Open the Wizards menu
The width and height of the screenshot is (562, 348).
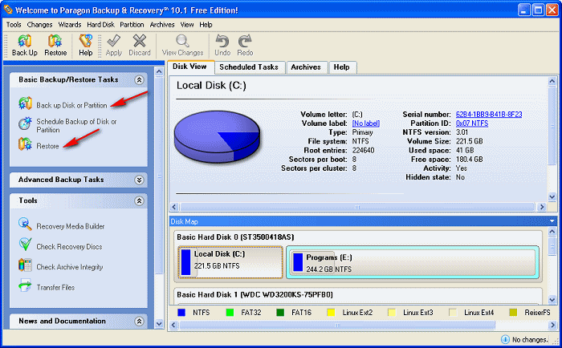[70, 25]
